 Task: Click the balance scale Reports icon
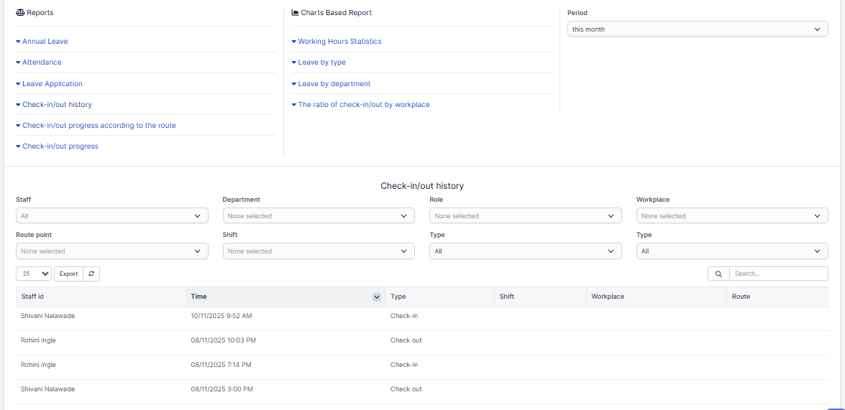click(20, 13)
